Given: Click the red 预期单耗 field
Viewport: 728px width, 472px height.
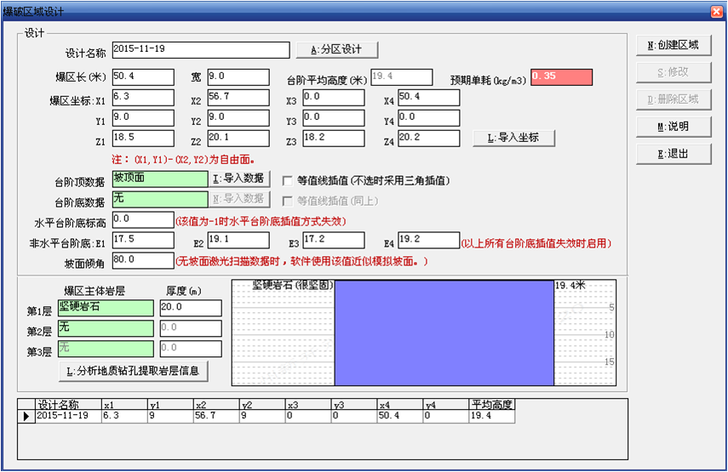Looking at the screenshot, I should click(x=560, y=77).
